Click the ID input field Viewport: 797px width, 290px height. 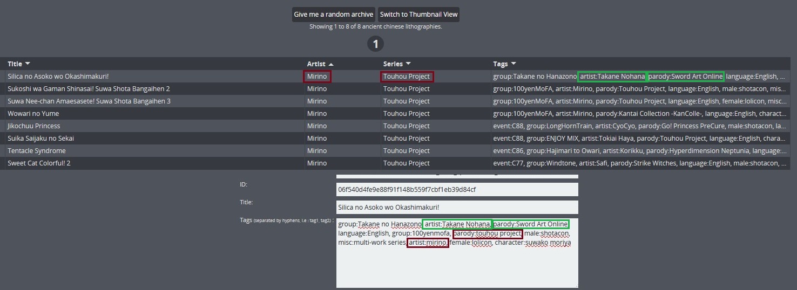point(457,190)
